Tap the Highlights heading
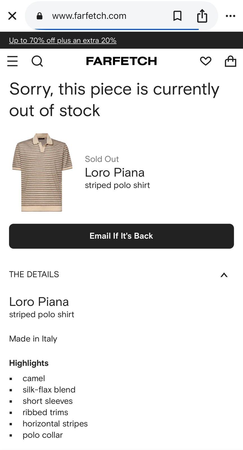The image size is (243, 450). click(29, 363)
